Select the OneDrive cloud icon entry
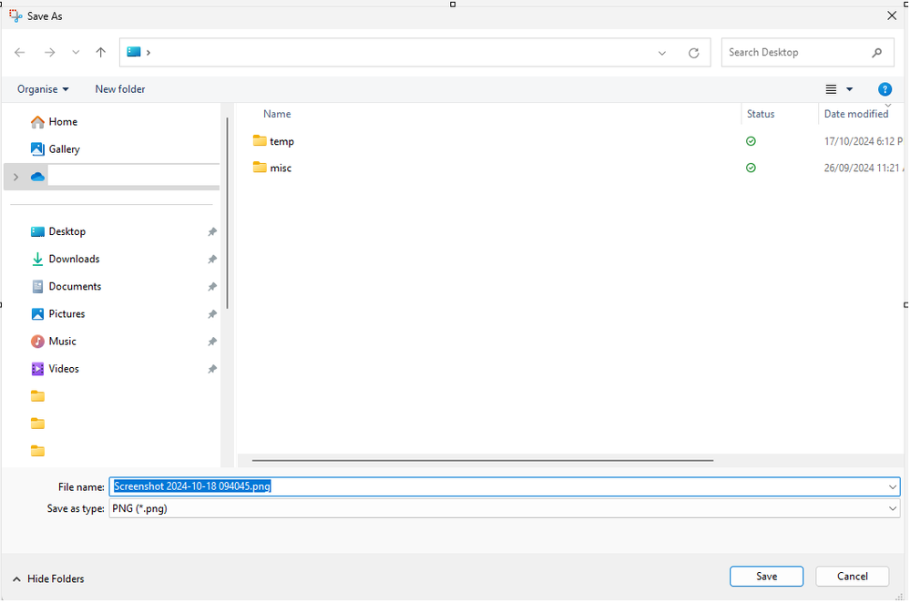The image size is (910, 603). (x=37, y=177)
